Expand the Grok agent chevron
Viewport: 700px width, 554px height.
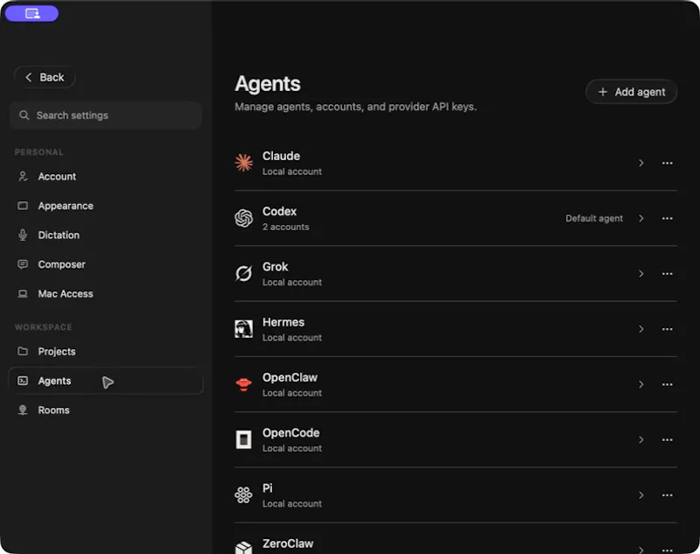(x=641, y=274)
